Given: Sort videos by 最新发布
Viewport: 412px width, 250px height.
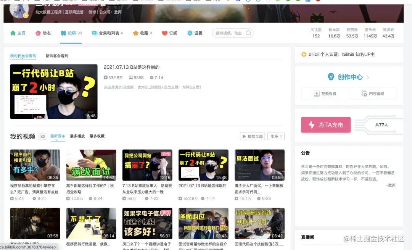Looking at the screenshot, I should pyautogui.click(x=58, y=136).
